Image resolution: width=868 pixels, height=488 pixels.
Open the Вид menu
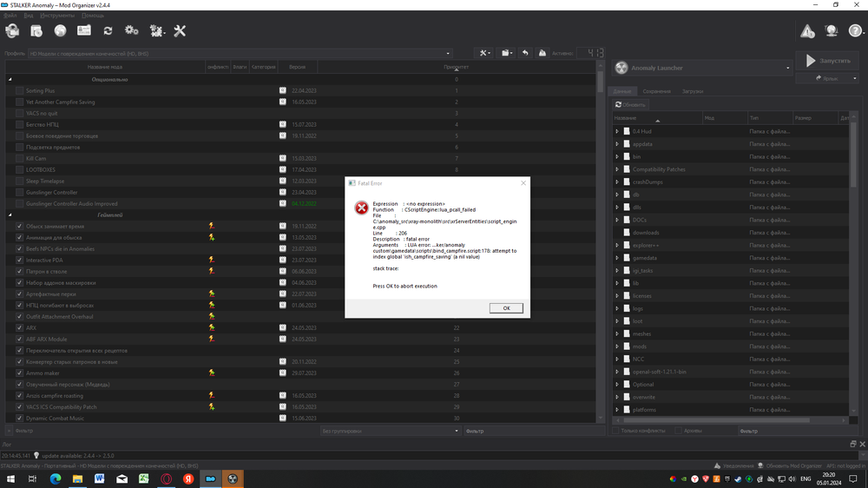[x=29, y=16]
